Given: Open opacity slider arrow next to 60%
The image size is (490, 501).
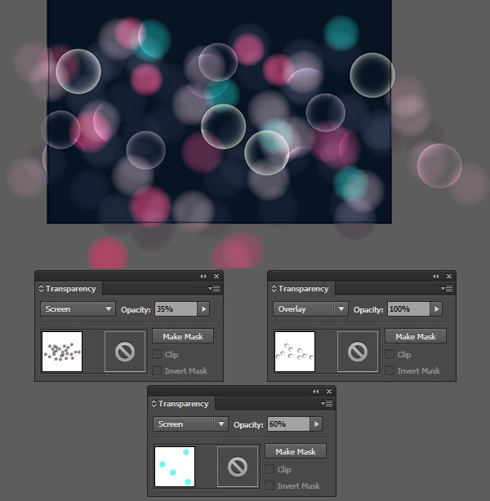Looking at the screenshot, I should (317, 424).
